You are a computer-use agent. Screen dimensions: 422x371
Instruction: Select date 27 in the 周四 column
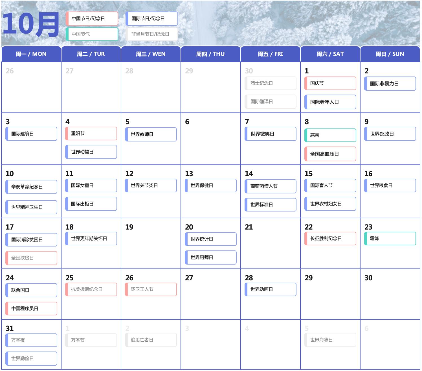tap(189, 278)
